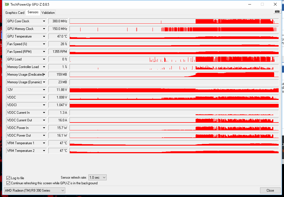Screen dimensions: 284x197
Task: Click the Memory Usage (Dedicated) graph
Action: tap(174, 75)
